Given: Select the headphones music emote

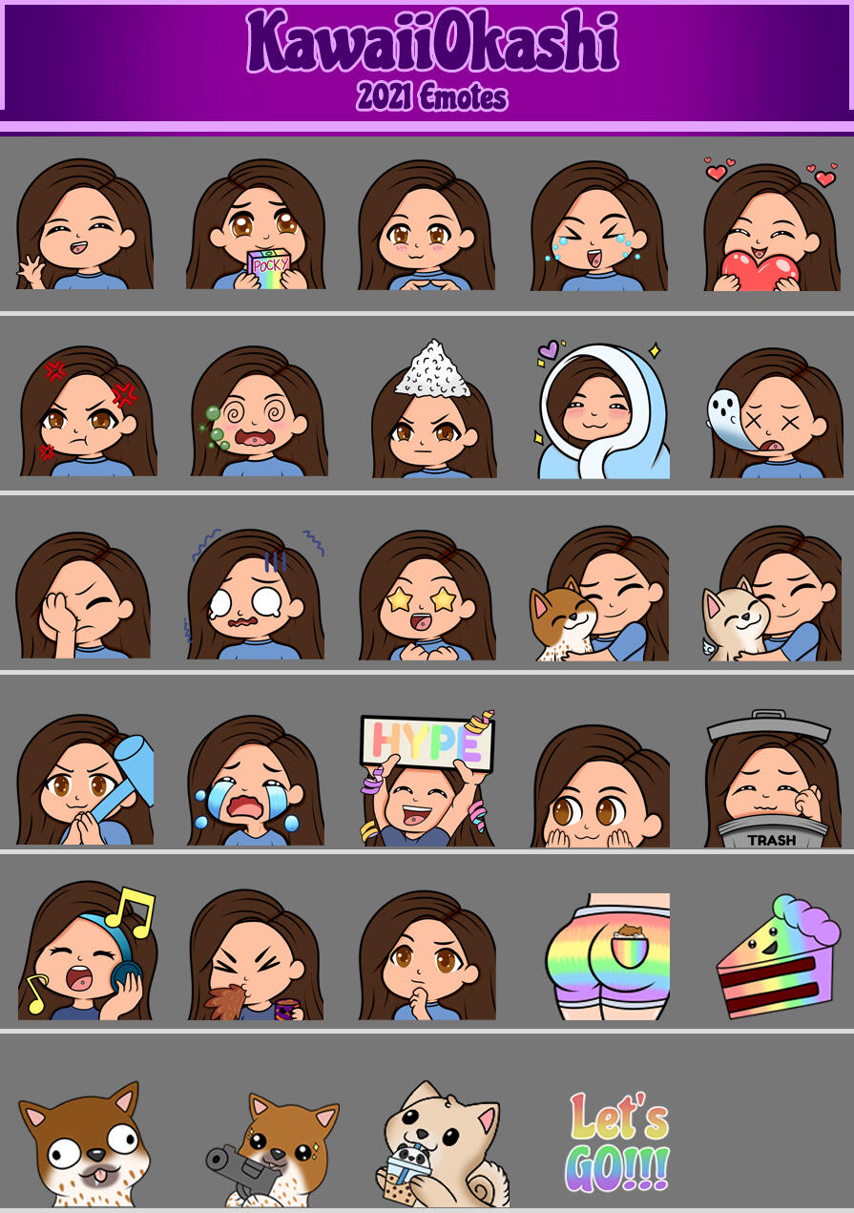Looking at the screenshot, I should coord(85,954).
